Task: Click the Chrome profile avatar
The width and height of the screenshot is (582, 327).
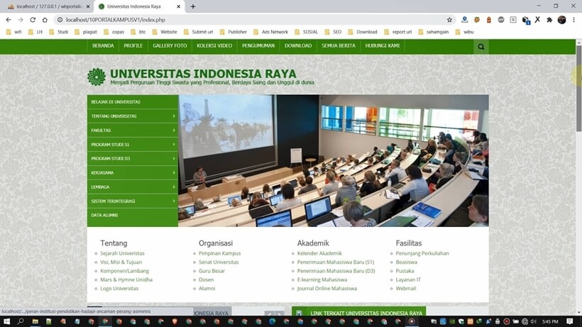Action: 561,20
